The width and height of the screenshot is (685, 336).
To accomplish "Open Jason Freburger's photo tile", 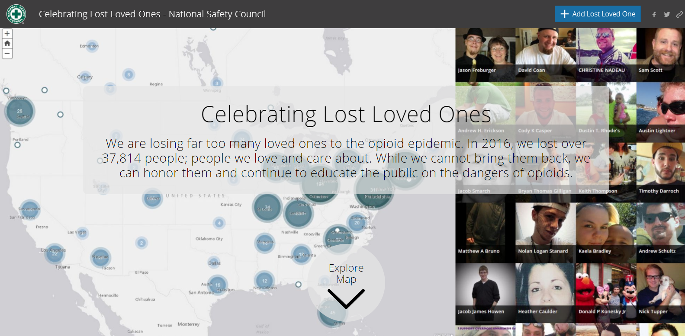I will pyautogui.click(x=485, y=55).
